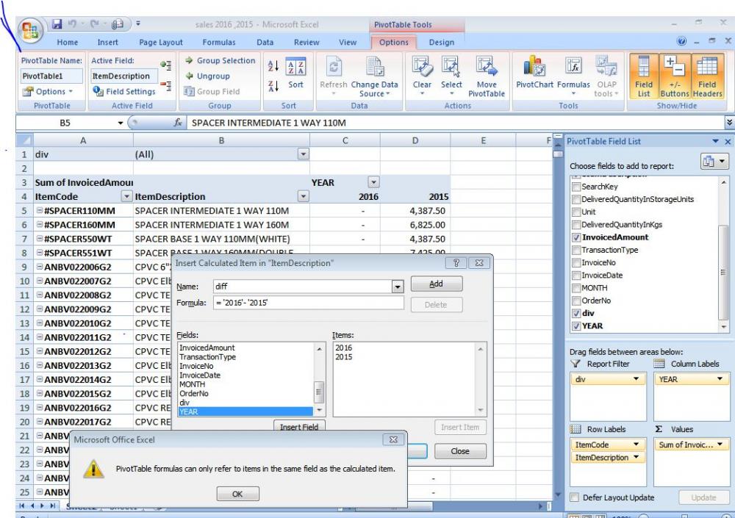Sort A to Z ascending
The width and height of the screenshot is (735, 518).
[273, 66]
